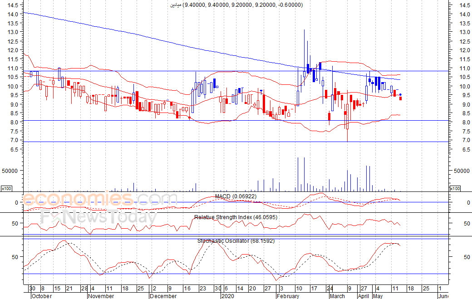
Task: Click the x100 volume multiplier box on right axis
Action: coord(455,189)
